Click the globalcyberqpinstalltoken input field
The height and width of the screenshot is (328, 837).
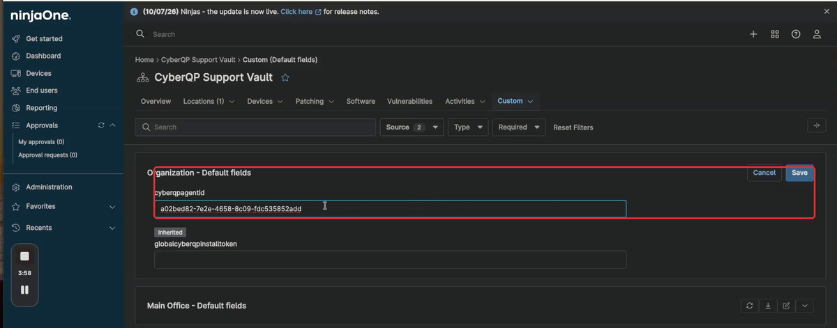point(390,260)
